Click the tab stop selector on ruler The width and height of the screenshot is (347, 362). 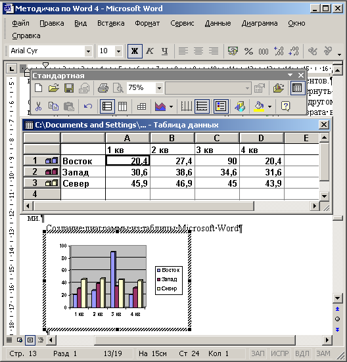coord(11,68)
